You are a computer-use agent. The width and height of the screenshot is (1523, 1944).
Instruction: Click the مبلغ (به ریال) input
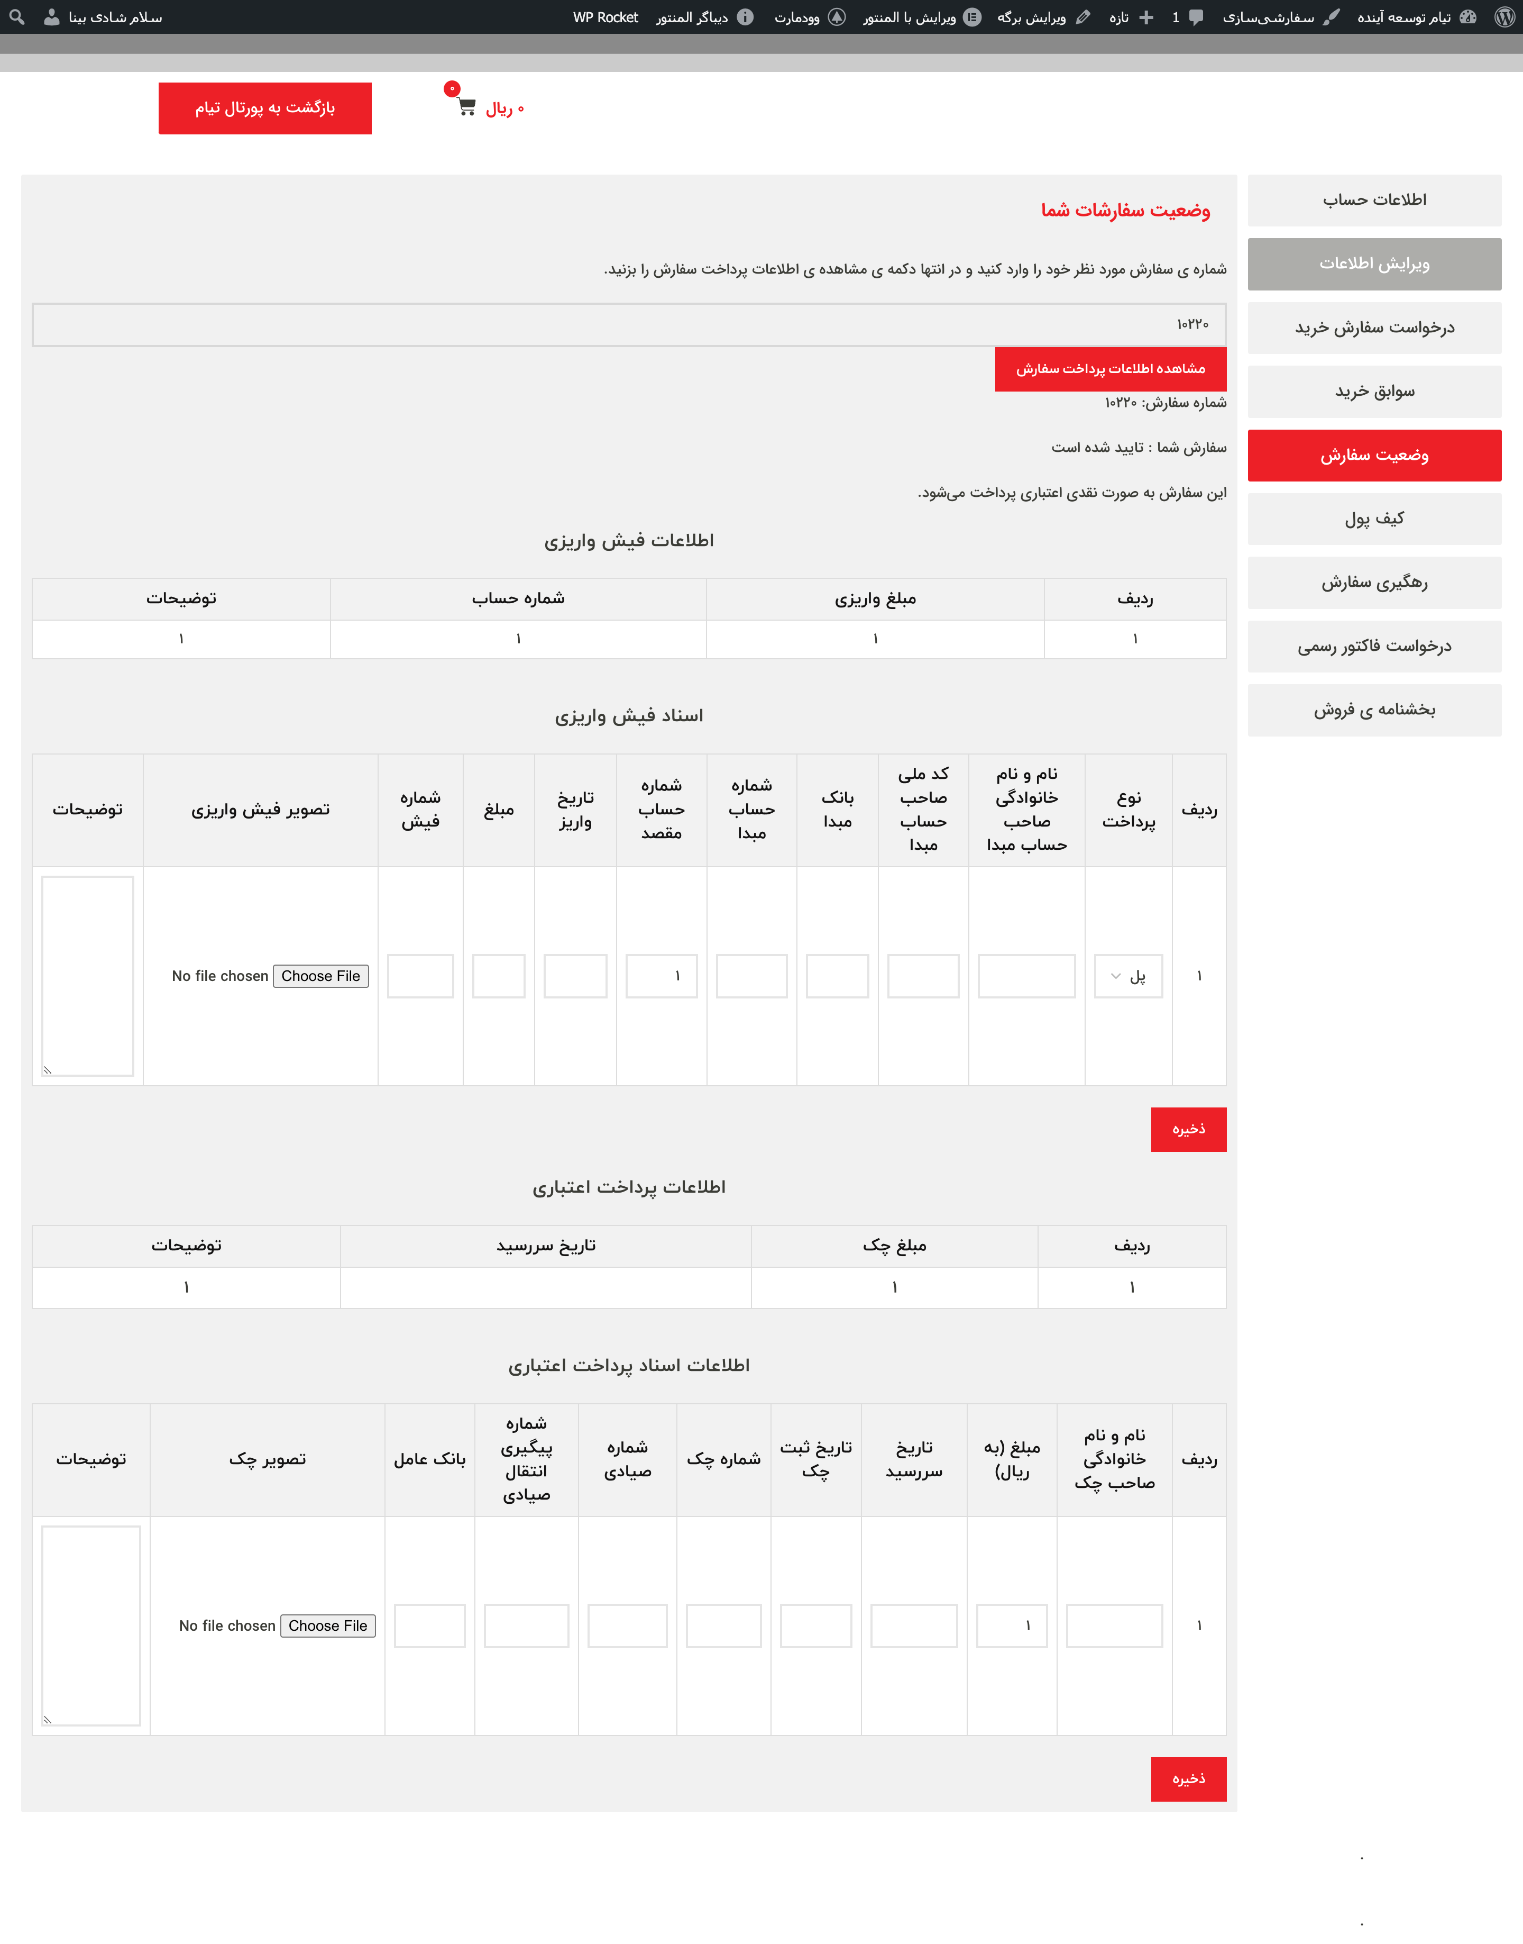1012,1625
